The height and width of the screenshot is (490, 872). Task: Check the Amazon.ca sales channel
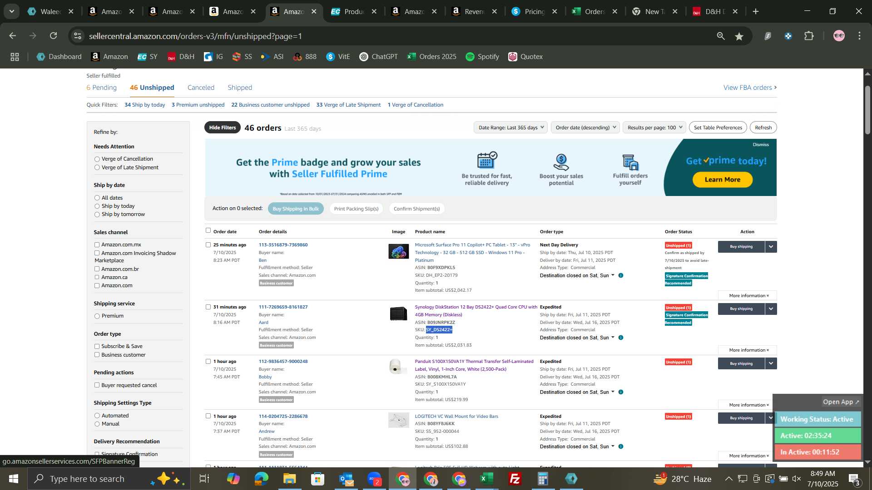[x=97, y=277]
